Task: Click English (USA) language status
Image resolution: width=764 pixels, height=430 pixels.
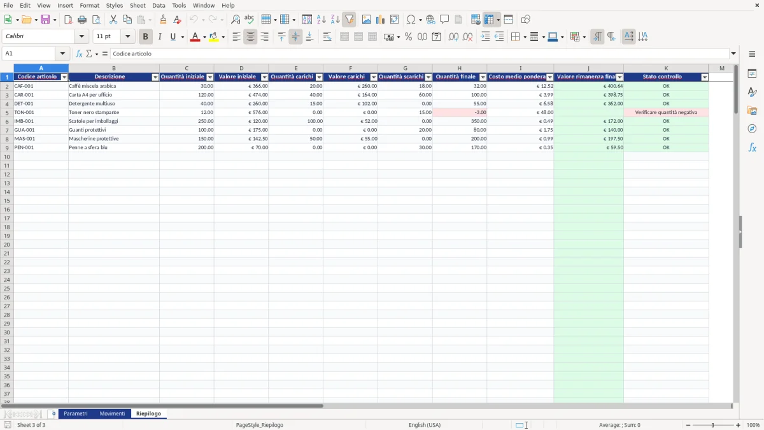Action: coord(424,425)
